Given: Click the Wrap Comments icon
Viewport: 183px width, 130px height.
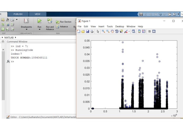Looking at the screenshot, I should pyautogui.click(x=12, y=24).
